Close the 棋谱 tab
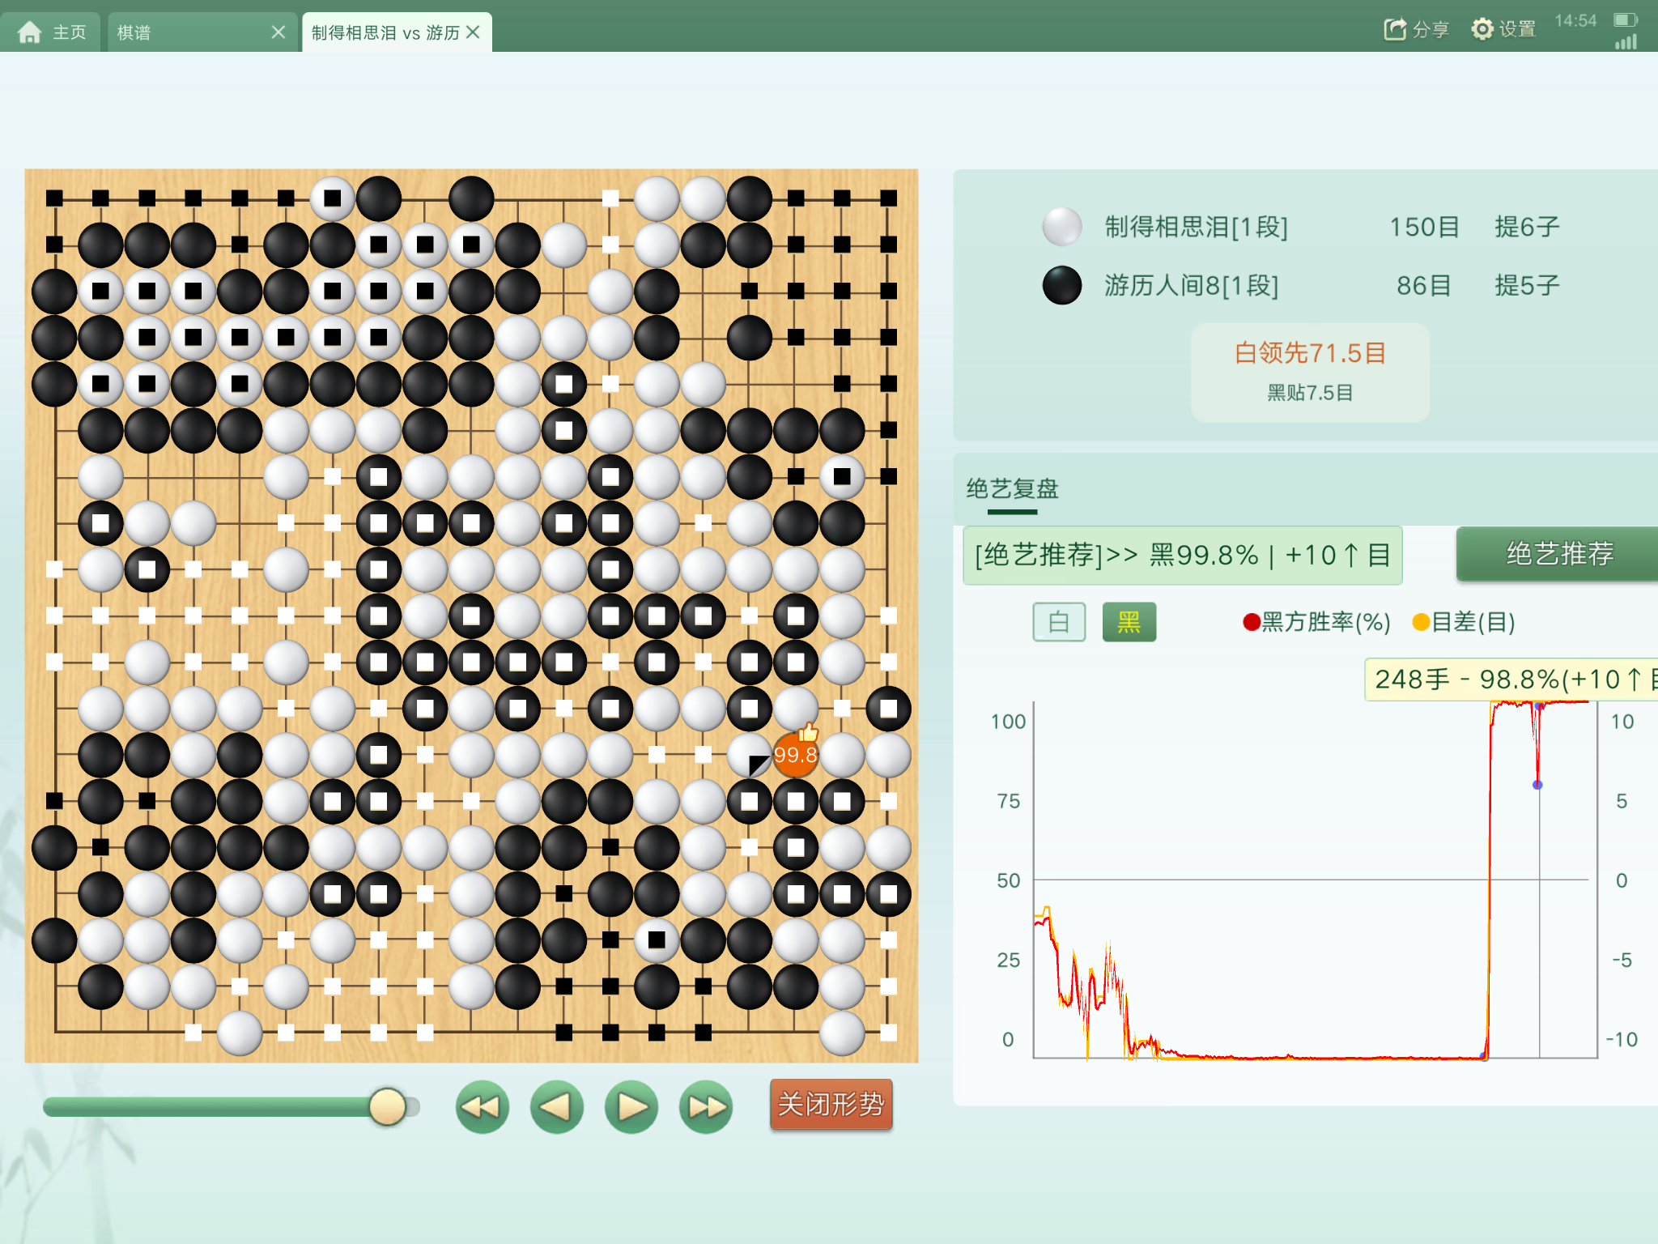Screen dimensions: 1658x1244 (x=278, y=32)
